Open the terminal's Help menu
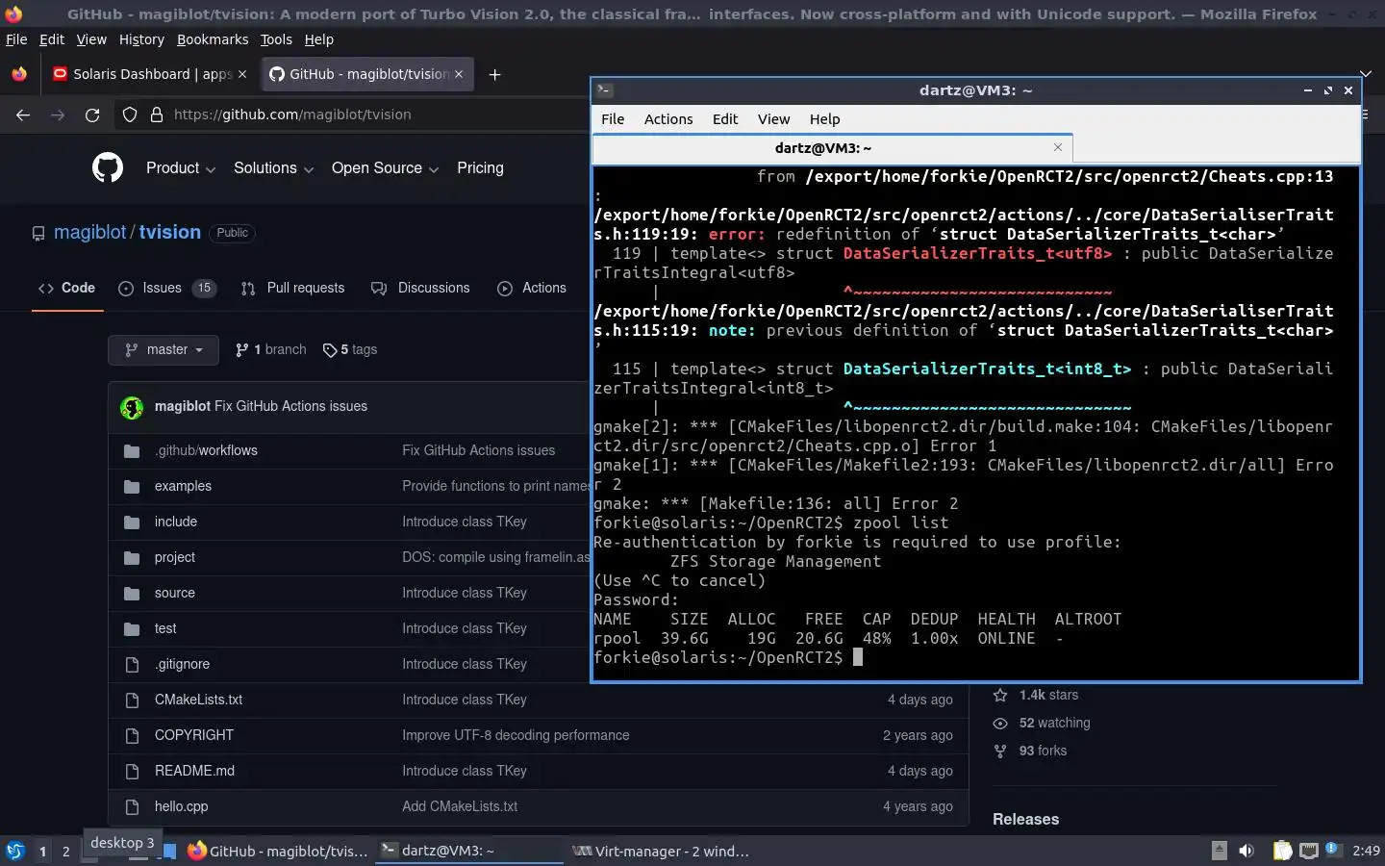 824,119
